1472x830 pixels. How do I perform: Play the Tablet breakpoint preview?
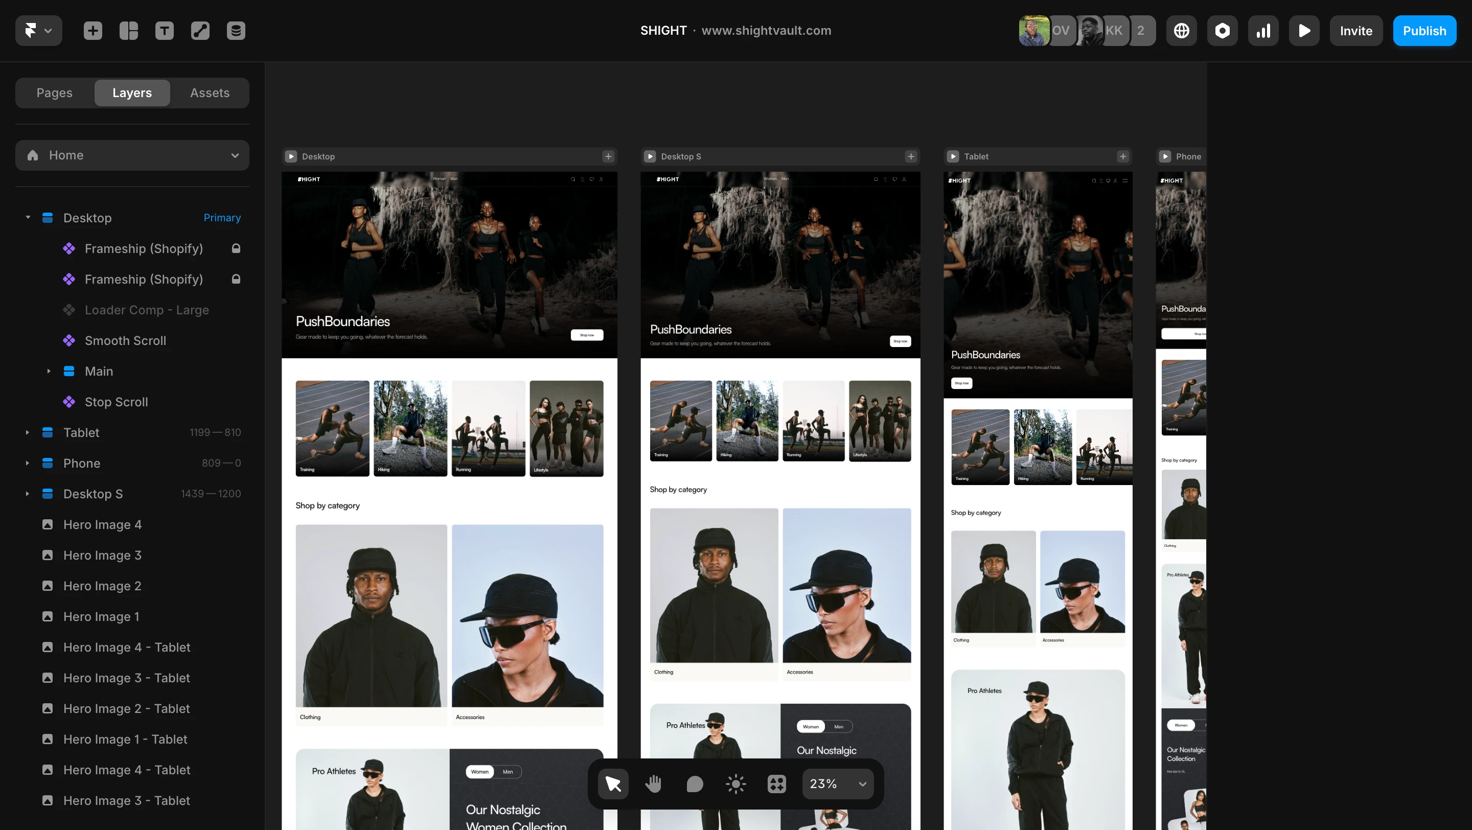tap(953, 156)
